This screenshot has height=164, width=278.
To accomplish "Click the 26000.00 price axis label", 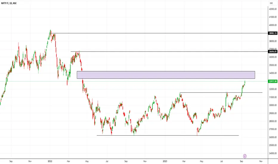I will 273,137.
